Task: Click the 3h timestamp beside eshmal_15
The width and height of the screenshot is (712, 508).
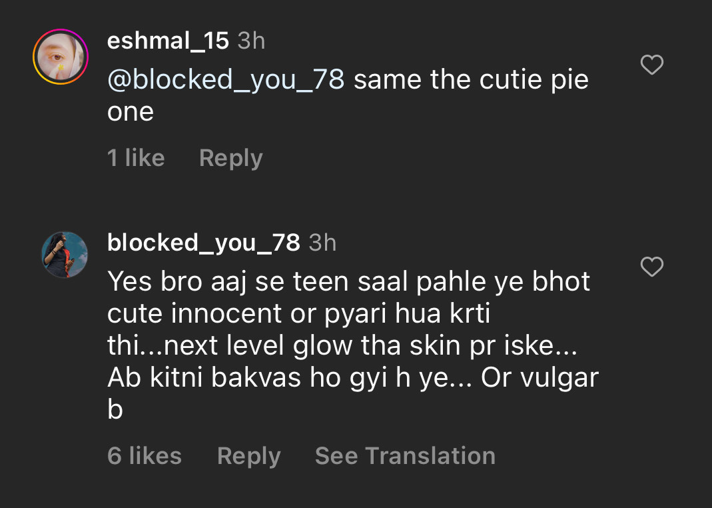Action: [252, 41]
